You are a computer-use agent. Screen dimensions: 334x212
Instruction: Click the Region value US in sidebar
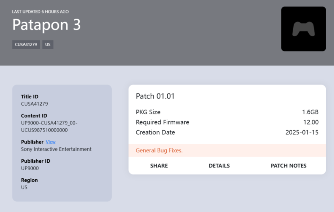click(24, 187)
